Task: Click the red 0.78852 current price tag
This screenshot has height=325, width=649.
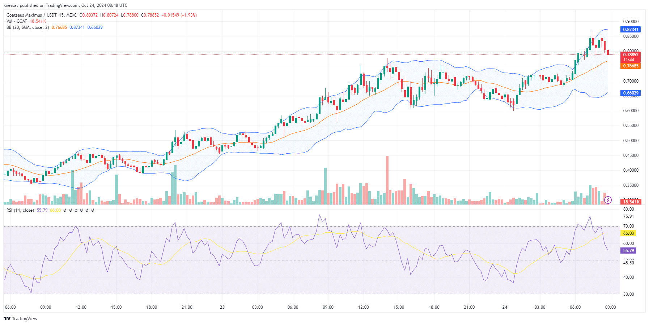Action: 631,55
